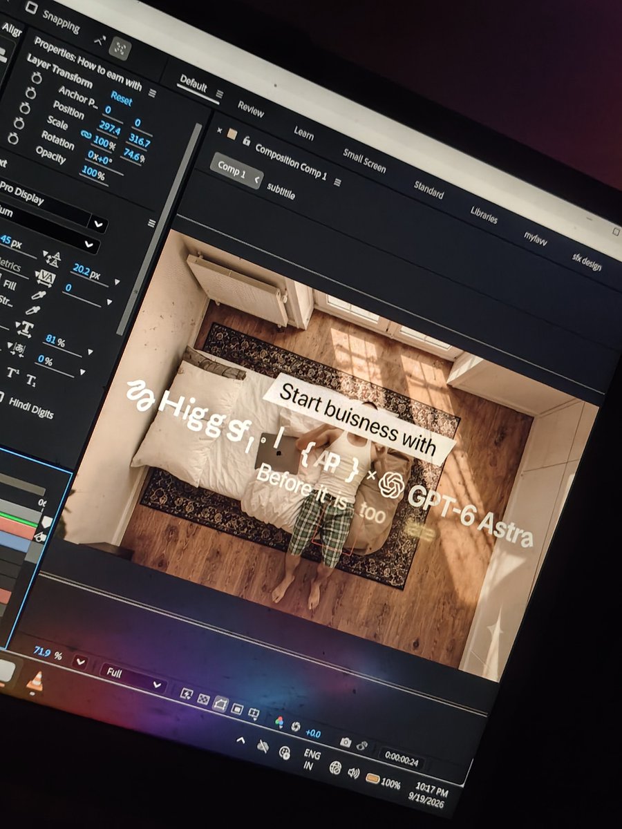Click the Opacity value 100%

pos(93,173)
